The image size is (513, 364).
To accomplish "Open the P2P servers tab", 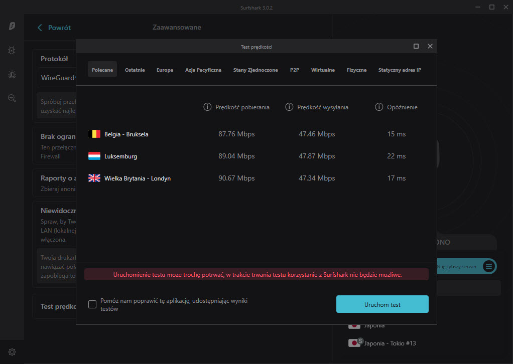I will pos(295,70).
